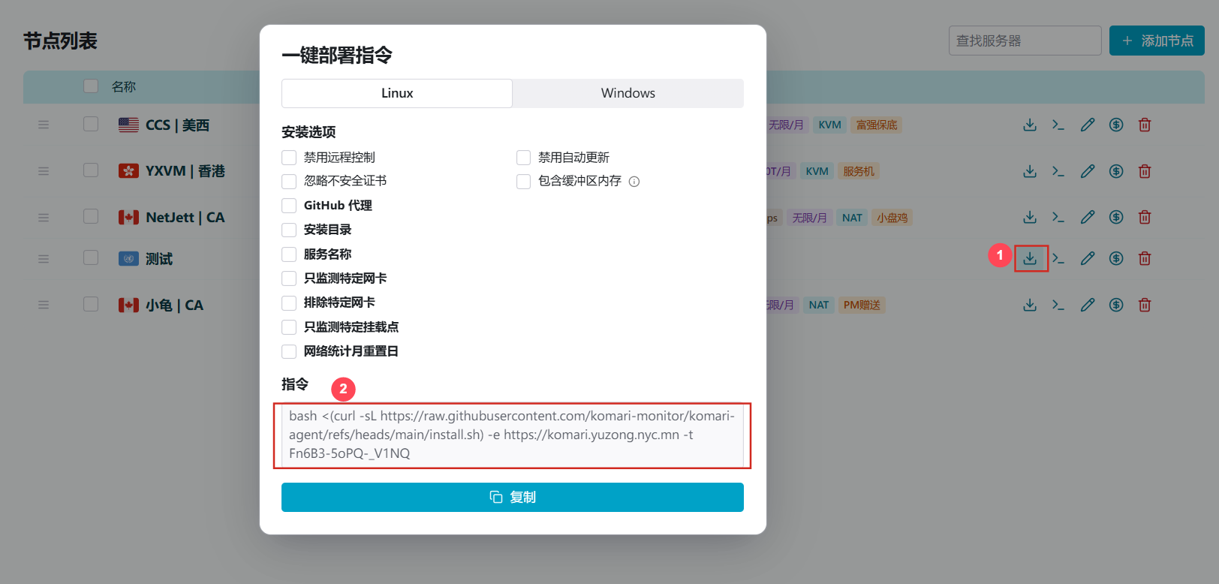Image resolution: width=1219 pixels, height=584 pixels.
Task: Click the 添加节点 button
Action: [x=1157, y=41]
